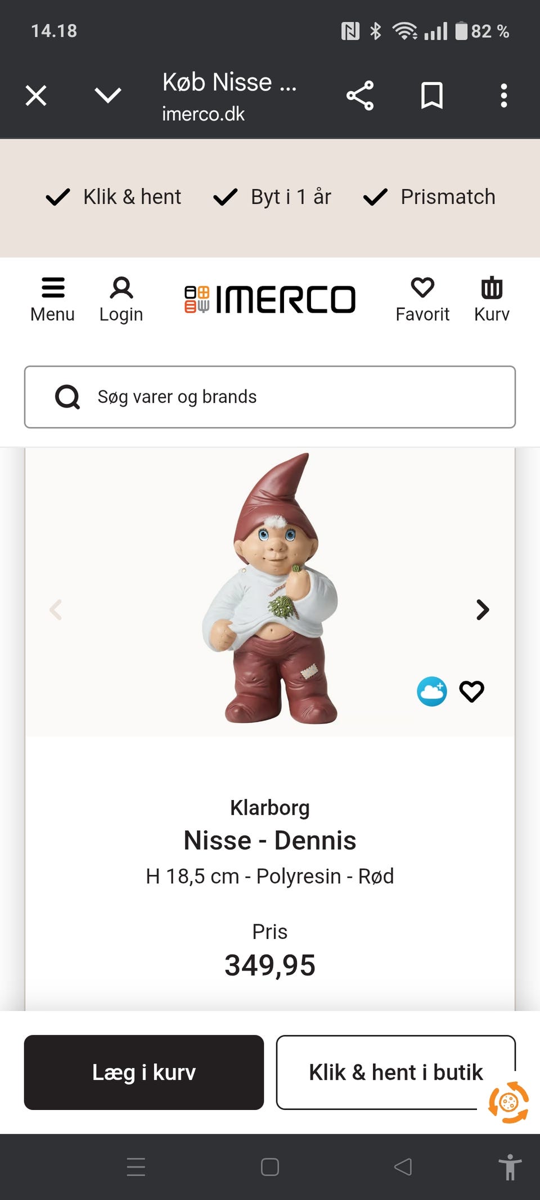Add the product with Læg i kurv
Image resolution: width=540 pixels, height=1200 pixels.
pyautogui.click(x=144, y=1072)
